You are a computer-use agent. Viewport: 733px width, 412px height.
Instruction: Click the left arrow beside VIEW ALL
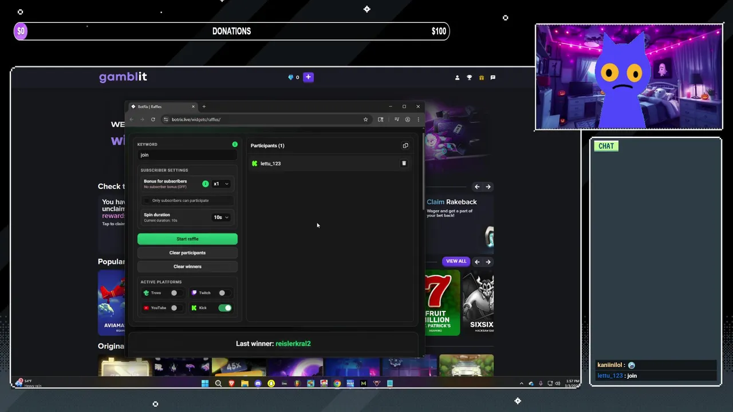point(477,262)
